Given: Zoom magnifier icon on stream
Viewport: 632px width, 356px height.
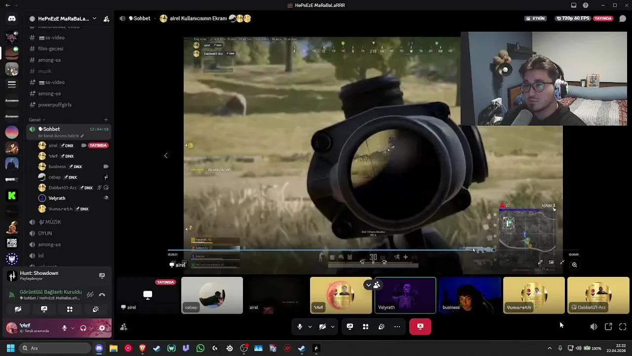Looking at the screenshot, I should 574,265.
